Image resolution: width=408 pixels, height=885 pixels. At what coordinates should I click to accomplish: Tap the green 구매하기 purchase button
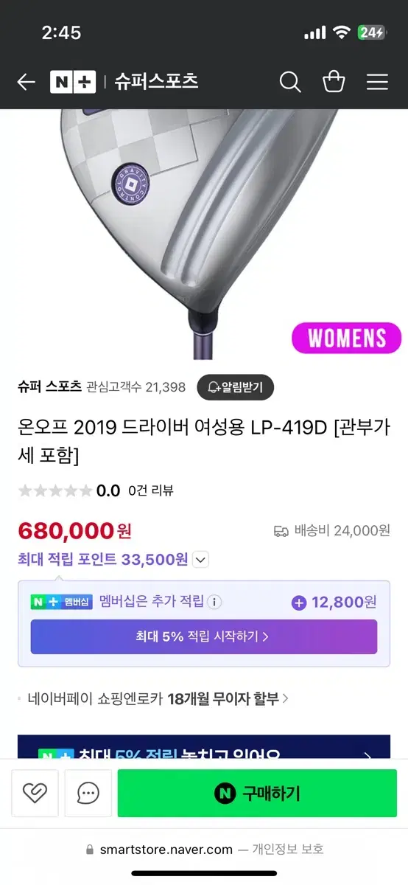click(x=257, y=794)
